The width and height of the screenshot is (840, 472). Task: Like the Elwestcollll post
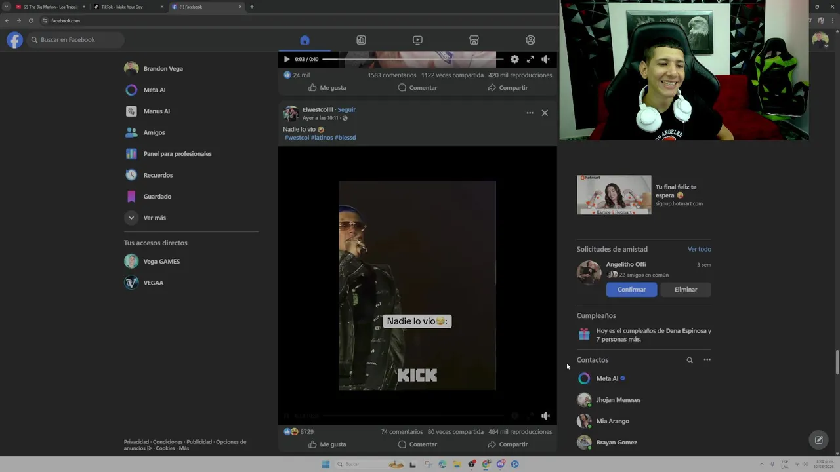point(327,444)
